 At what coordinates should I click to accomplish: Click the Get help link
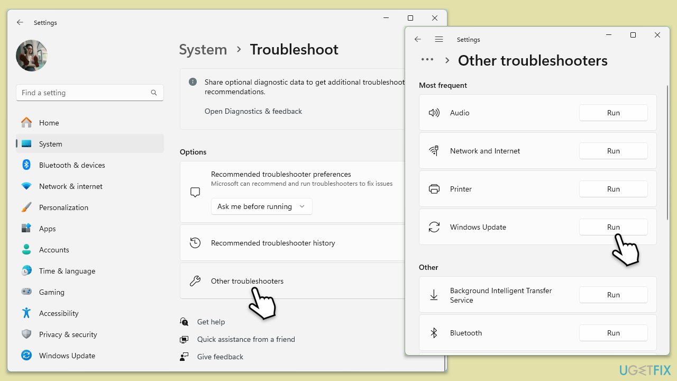click(211, 322)
